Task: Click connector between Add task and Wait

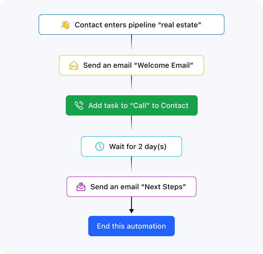Action: tap(131, 123)
